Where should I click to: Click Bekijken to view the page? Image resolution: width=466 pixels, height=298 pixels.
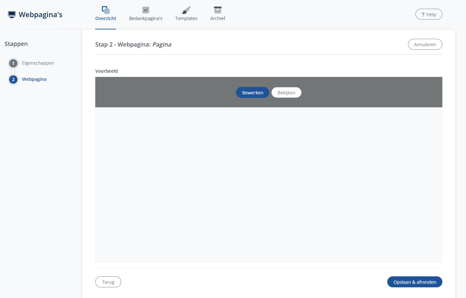(286, 93)
